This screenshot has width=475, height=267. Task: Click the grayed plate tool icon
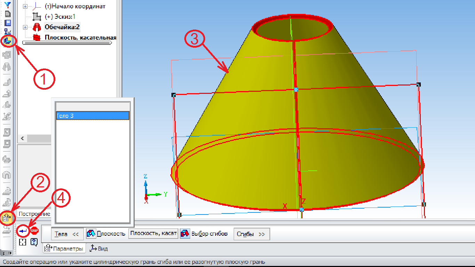point(7,159)
